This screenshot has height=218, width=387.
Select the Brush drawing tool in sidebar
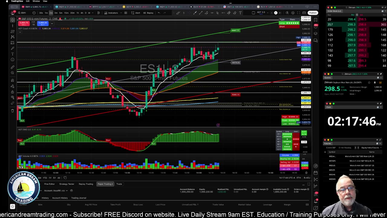(12, 48)
